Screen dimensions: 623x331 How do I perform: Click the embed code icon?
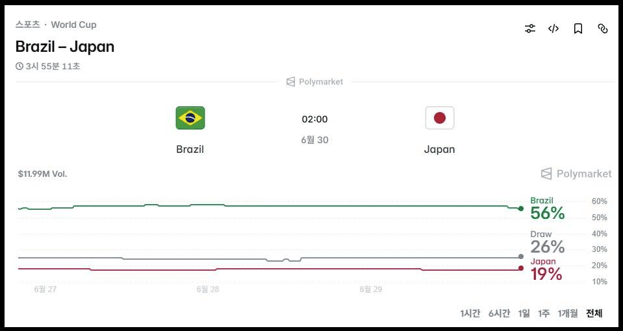553,29
